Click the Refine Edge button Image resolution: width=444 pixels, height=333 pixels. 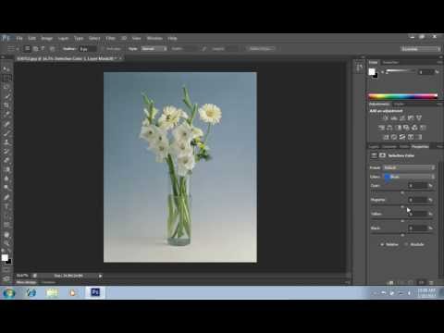tap(261, 49)
